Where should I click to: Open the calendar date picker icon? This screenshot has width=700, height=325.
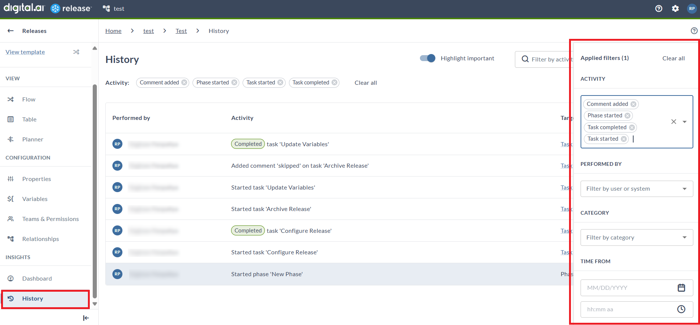(681, 288)
